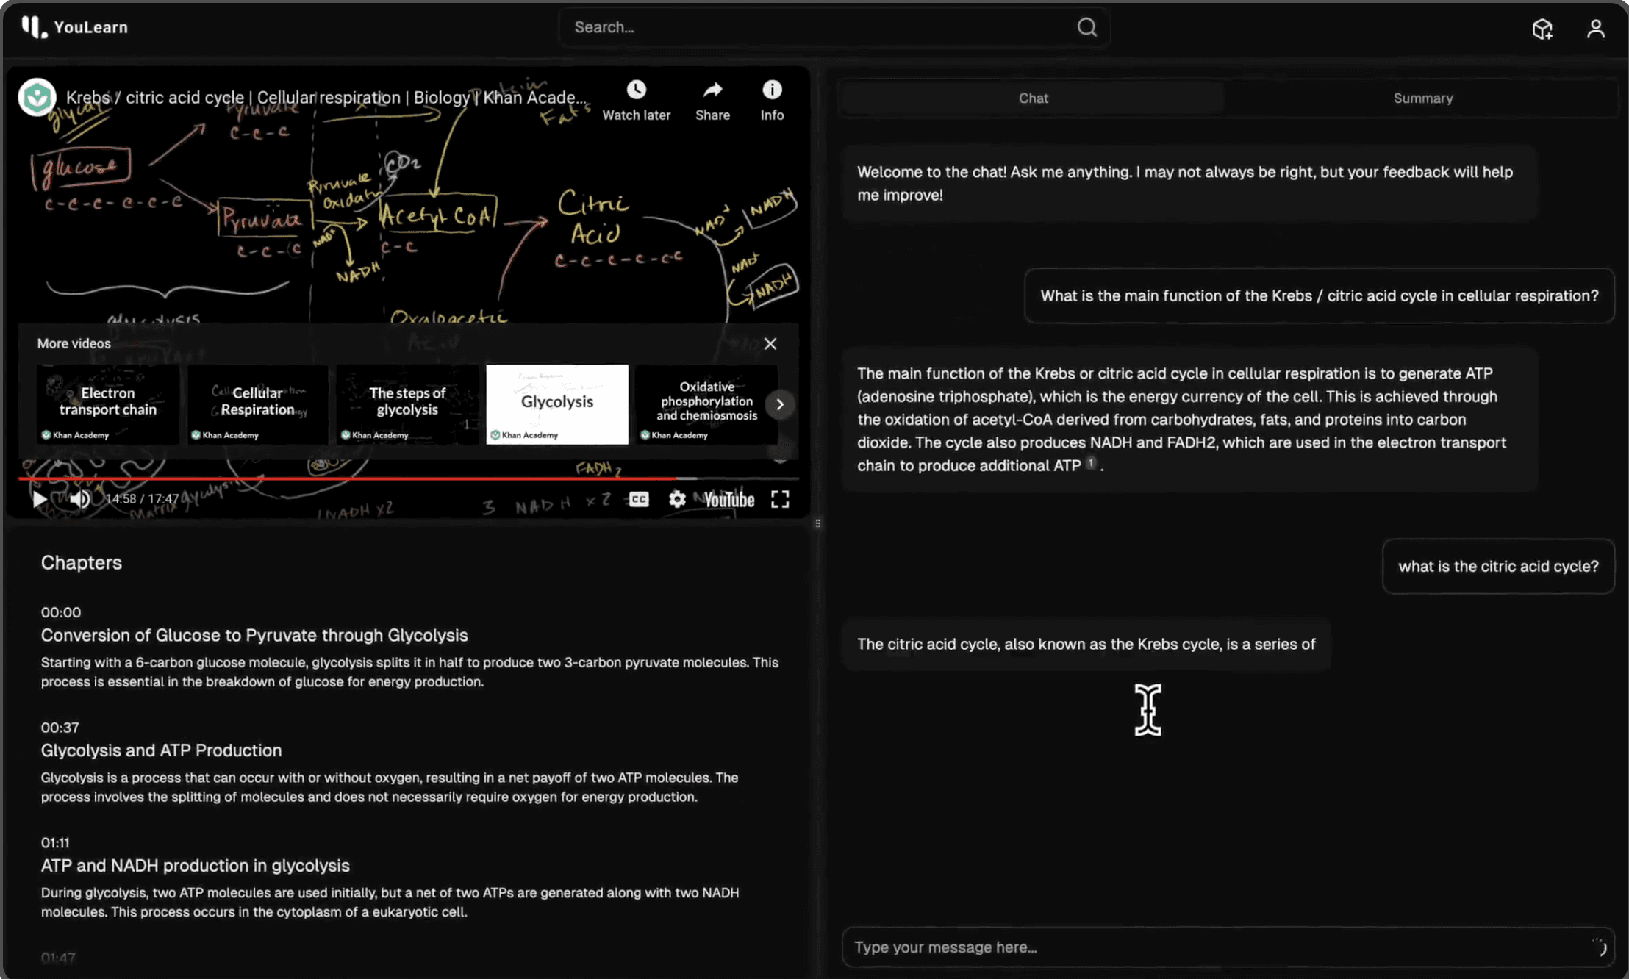Open the YouTube logo link

[x=728, y=500]
